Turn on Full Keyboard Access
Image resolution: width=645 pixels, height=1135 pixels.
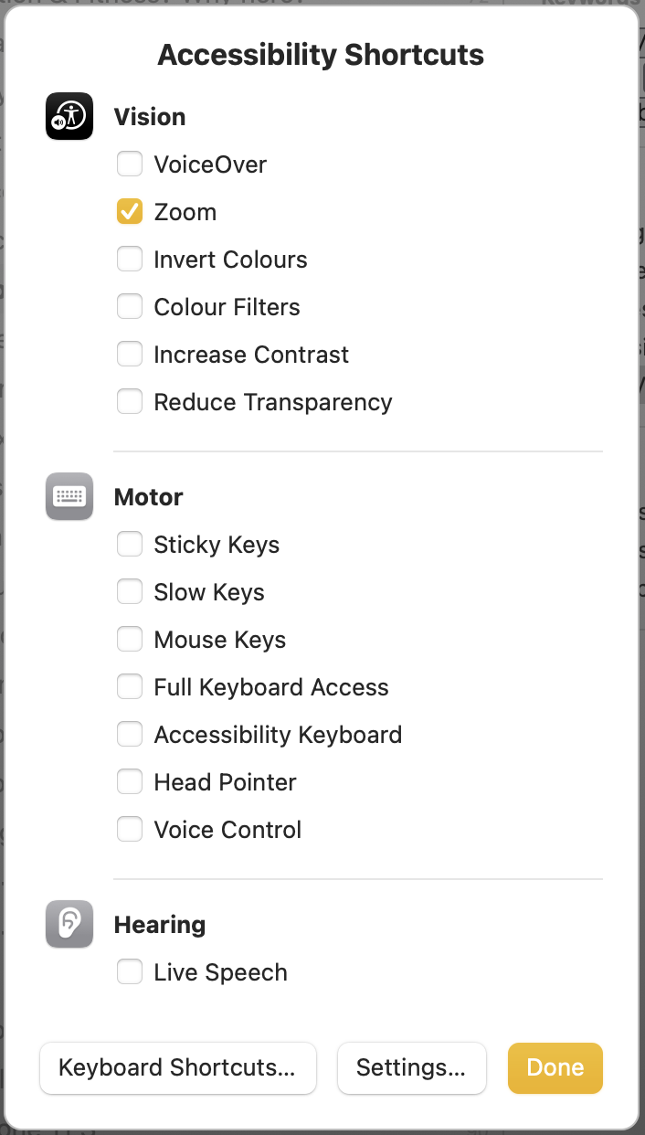[130, 687]
